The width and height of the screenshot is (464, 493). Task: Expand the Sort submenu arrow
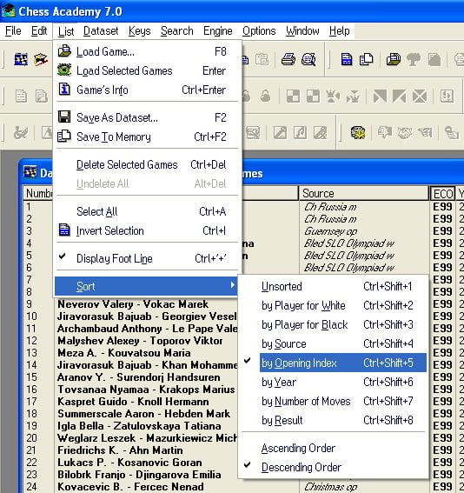click(x=233, y=285)
